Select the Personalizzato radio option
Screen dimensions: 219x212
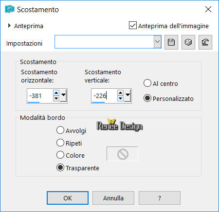click(x=147, y=98)
